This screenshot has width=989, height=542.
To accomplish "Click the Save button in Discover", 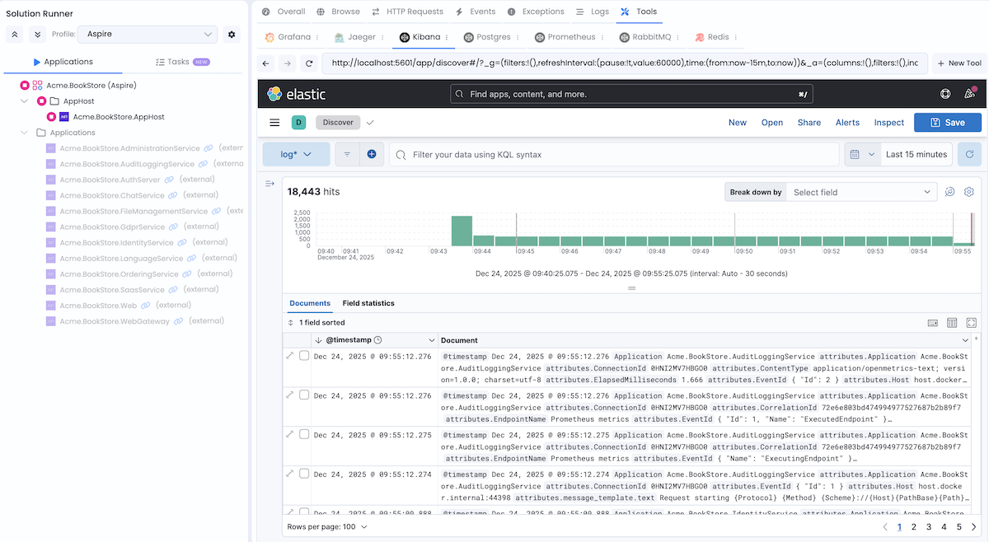I will (x=948, y=122).
